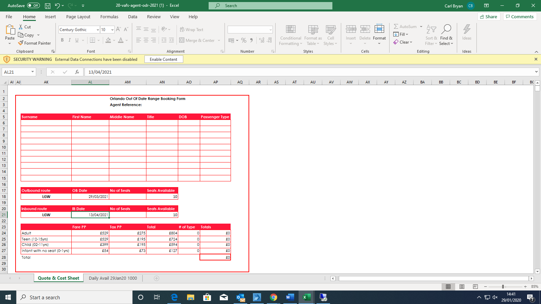
Task: Switch to Page Layout view
Action: (462, 286)
